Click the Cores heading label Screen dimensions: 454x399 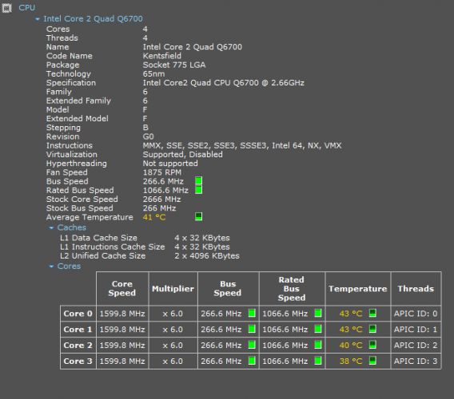click(69, 266)
